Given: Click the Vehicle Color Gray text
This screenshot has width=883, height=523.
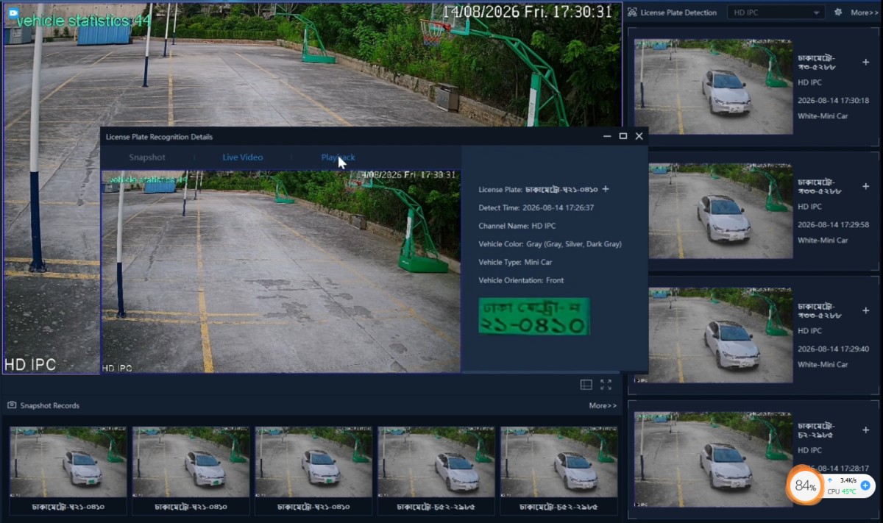Looking at the screenshot, I should [x=550, y=244].
